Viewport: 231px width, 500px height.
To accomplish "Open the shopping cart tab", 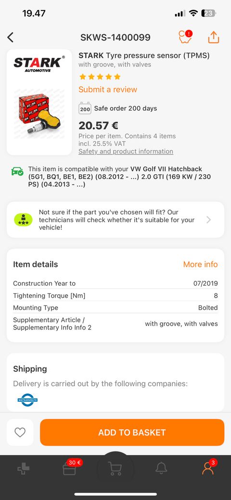I will coord(115,468).
